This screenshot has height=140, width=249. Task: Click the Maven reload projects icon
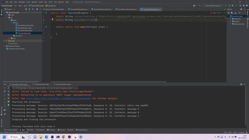coord(228,13)
